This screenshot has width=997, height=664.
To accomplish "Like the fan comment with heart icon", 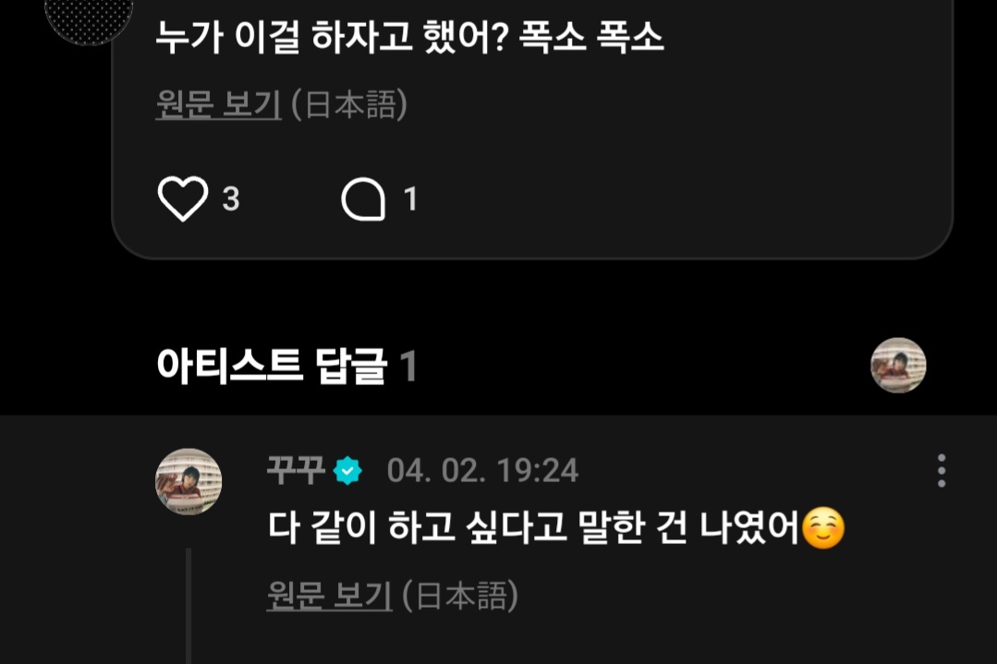I will click(x=182, y=199).
